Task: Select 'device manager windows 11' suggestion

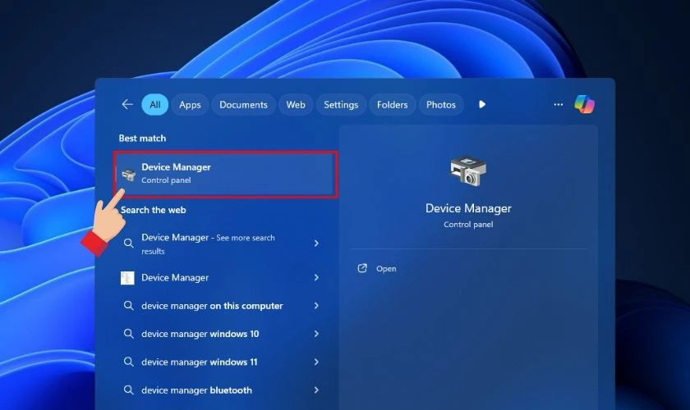Action: pos(200,362)
